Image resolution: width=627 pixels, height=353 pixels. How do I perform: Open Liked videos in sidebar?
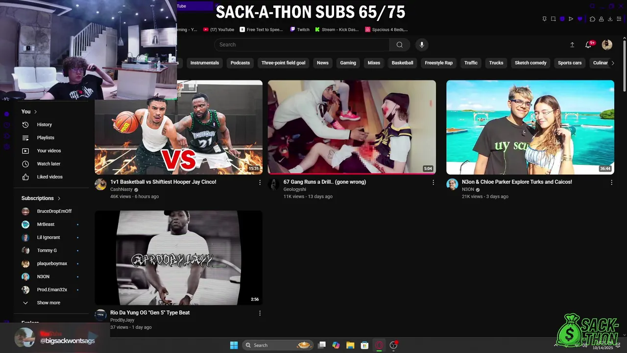pos(49,177)
